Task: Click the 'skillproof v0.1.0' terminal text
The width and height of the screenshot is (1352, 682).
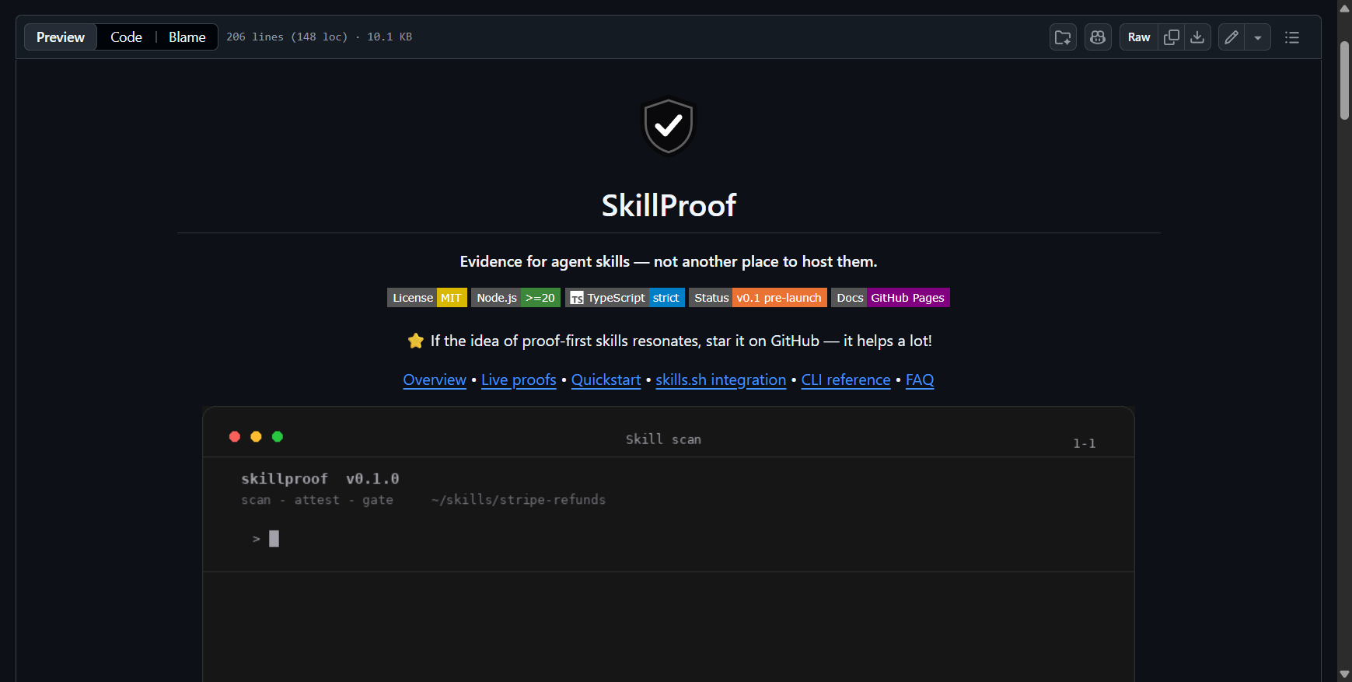Action: 320,478
